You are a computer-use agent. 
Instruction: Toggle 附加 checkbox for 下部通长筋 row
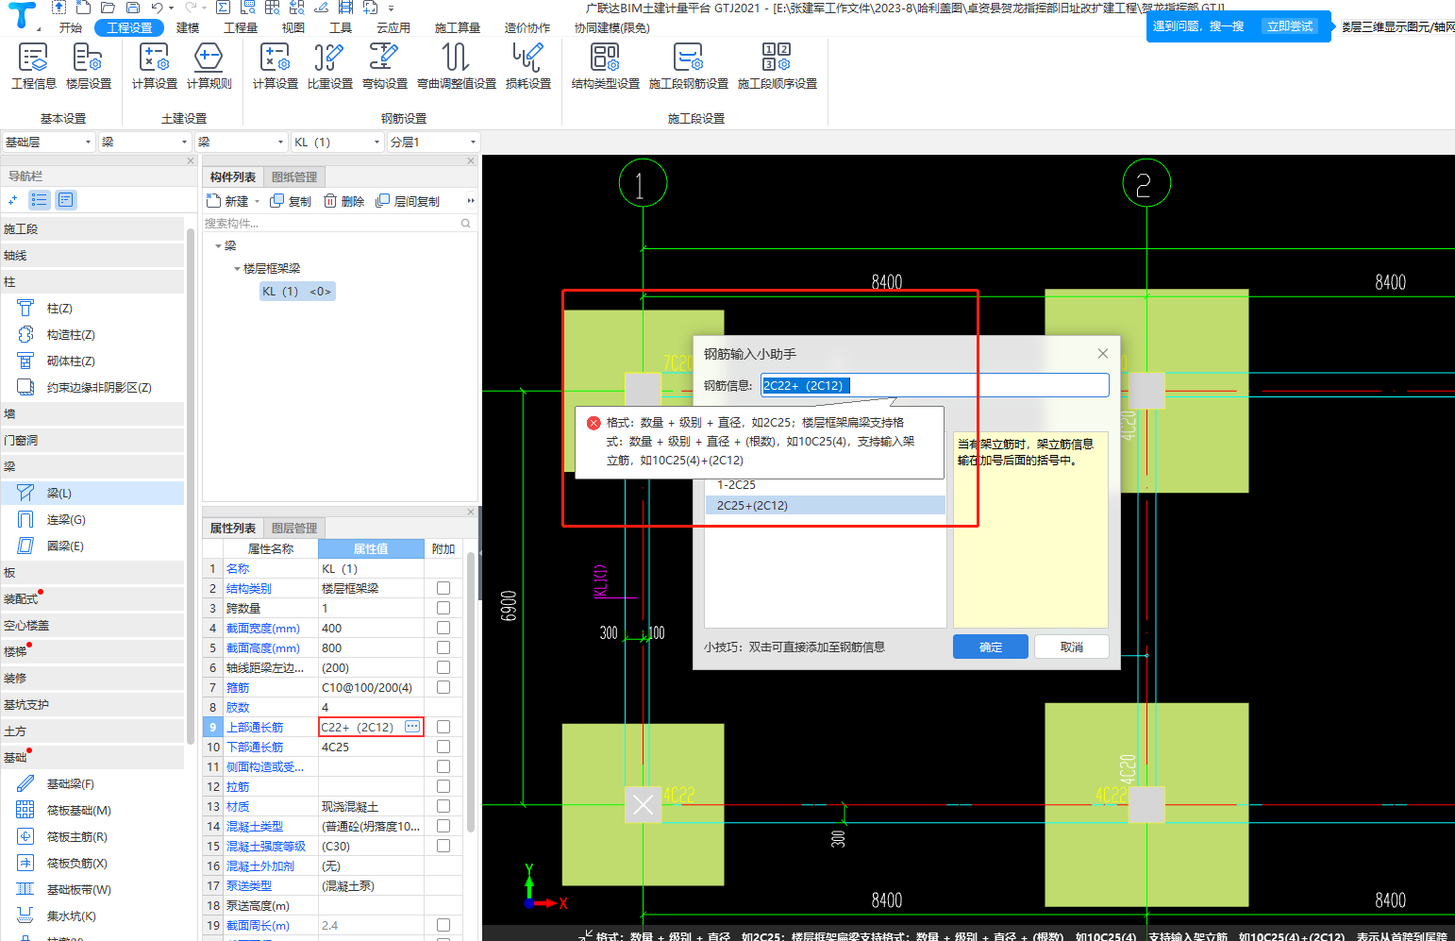coord(443,747)
